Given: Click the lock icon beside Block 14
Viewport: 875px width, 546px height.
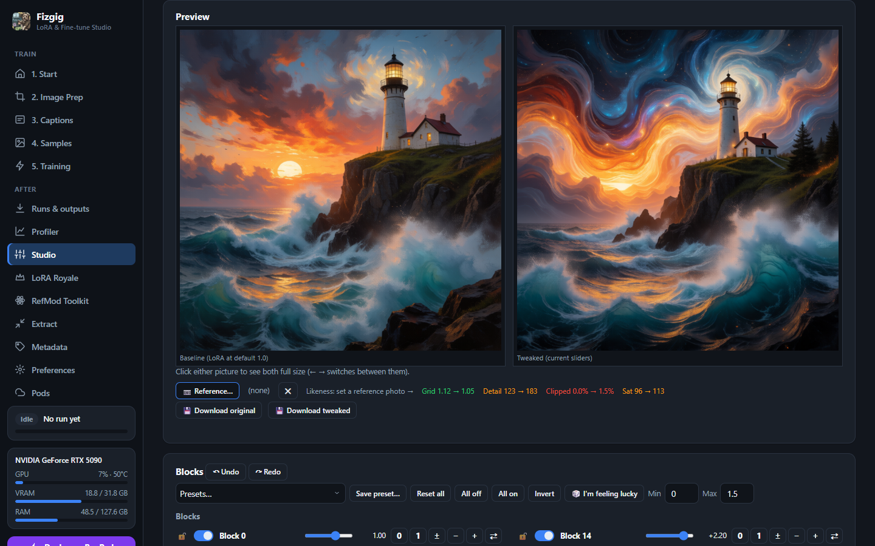Looking at the screenshot, I should pyautogui.click(x=523, y=536).
